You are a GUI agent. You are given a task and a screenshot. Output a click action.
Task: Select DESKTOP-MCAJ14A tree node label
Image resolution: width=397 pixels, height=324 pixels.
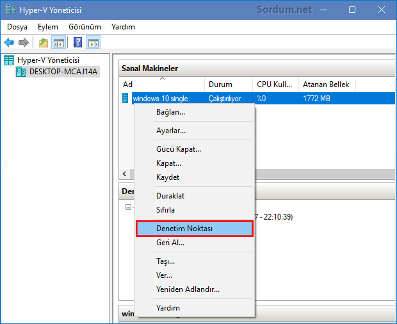point(63,72)
